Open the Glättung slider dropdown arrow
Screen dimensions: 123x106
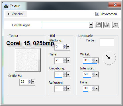tap(68, 47)
